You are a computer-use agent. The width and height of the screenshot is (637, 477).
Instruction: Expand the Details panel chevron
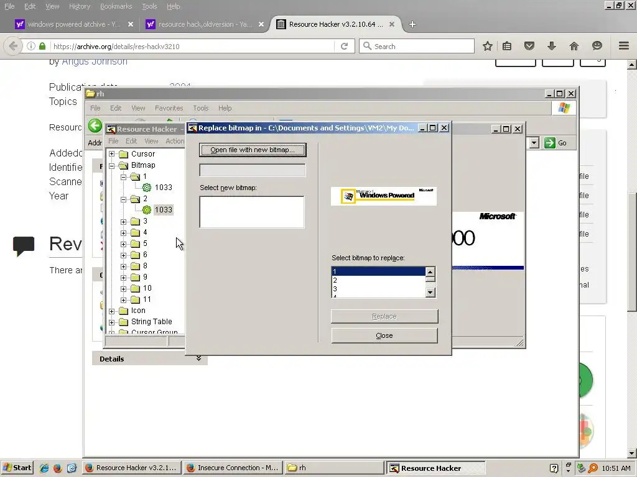[198, 358]
